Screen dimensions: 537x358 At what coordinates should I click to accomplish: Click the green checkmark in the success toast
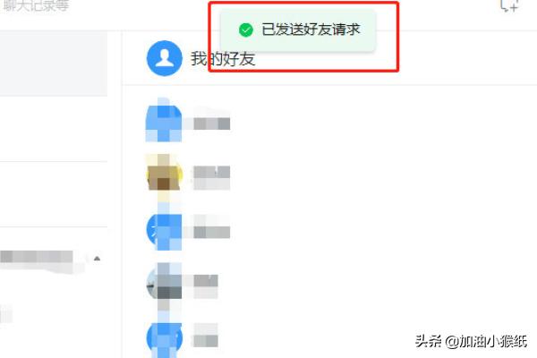246,30
